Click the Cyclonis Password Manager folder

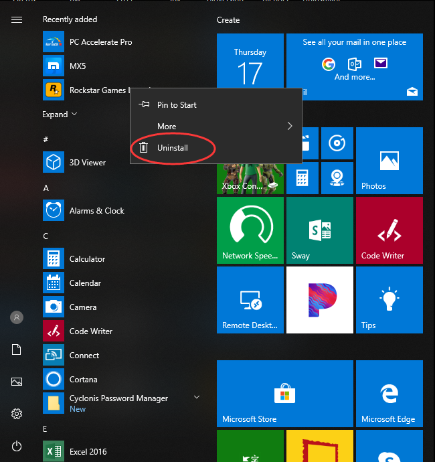(122, 403)
